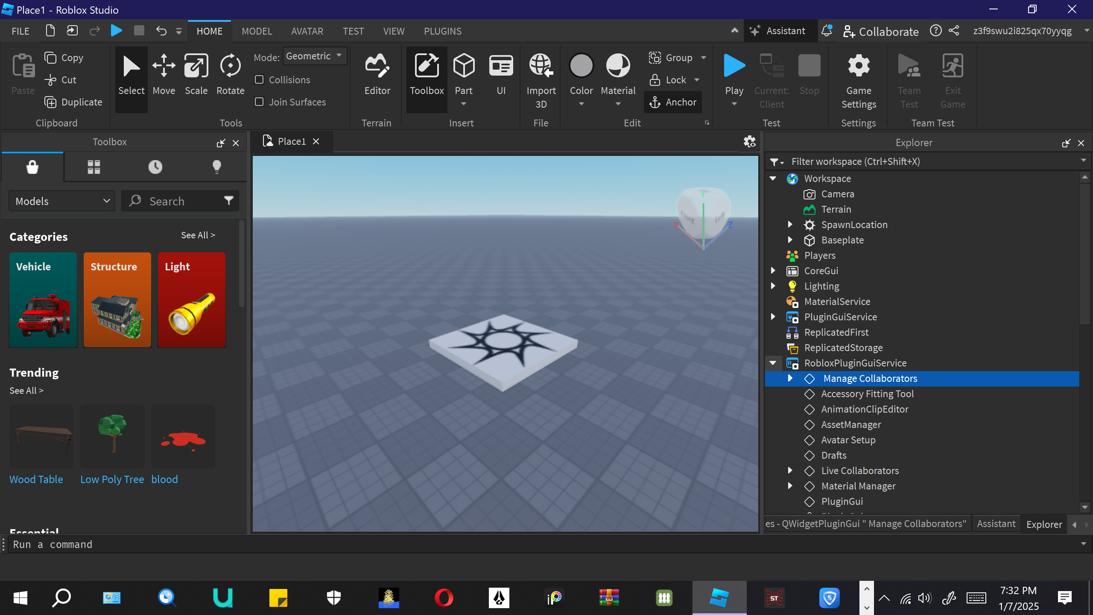
Task: Enable the Join Surfaces checkbox
Action: (259, 102)
